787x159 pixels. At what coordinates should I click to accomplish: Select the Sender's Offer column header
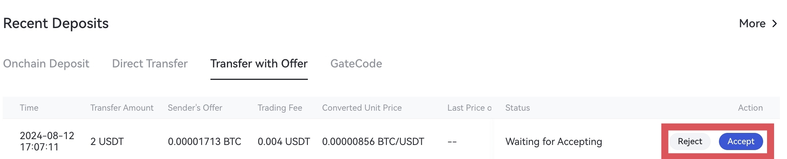195,108
